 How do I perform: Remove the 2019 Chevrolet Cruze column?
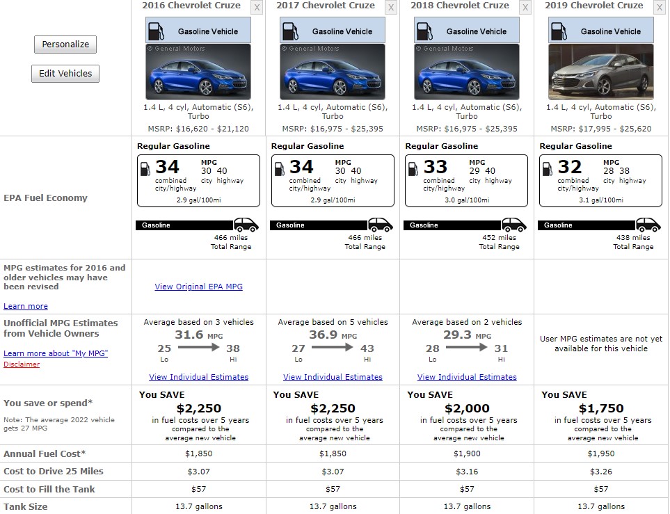click(x=660, y=7)
